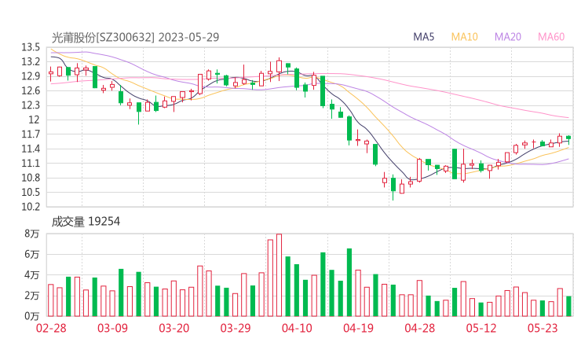Viewport: 581px width, 346px height.
Task: Click the tallest volume bar reaching 8万
Action: click(279, 275)
